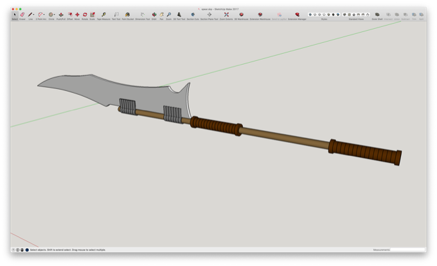Choose the Zoom magnifier tool
Image resolution: width=437 pixels, height=266 pixels.
pyautogui.click(x=169, y=15)
